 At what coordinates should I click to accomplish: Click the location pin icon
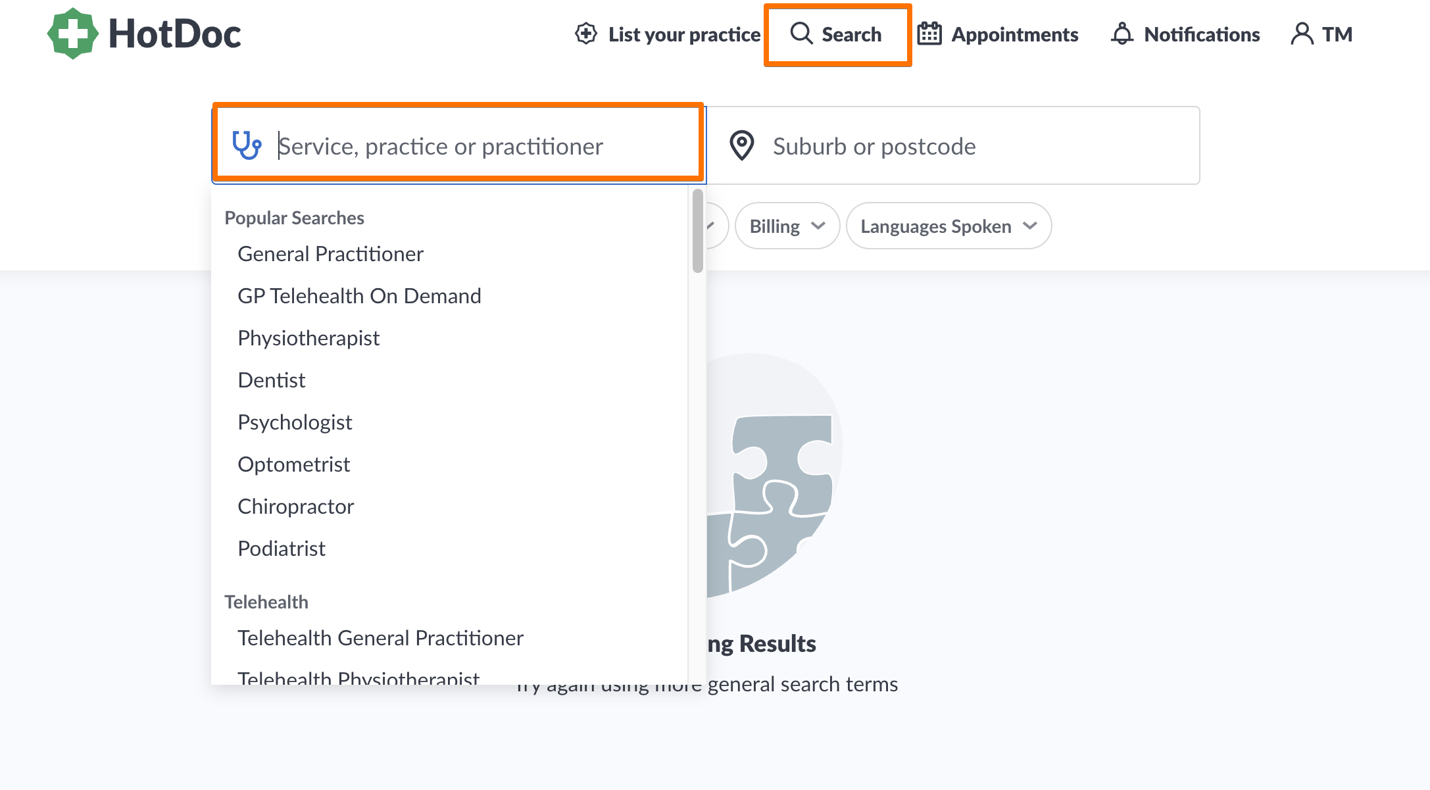coord(743,145)
